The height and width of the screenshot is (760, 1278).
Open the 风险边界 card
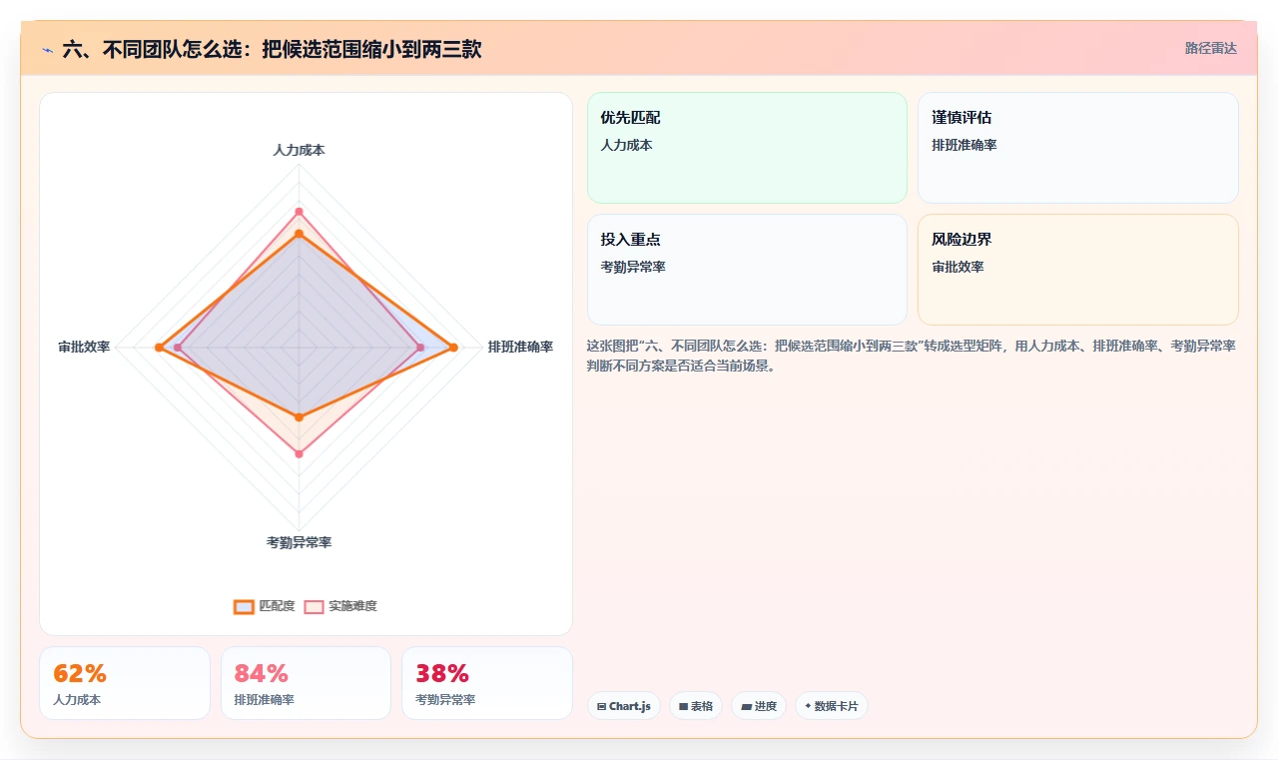[1078, 270]
